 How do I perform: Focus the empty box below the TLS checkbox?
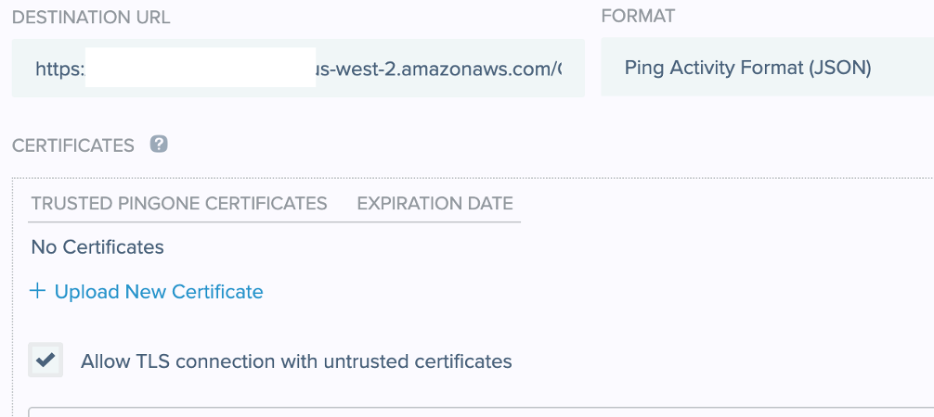(464, 411)
